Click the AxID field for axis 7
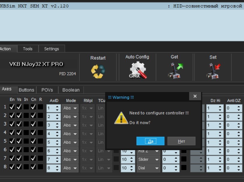 click(x=53, y=159)
